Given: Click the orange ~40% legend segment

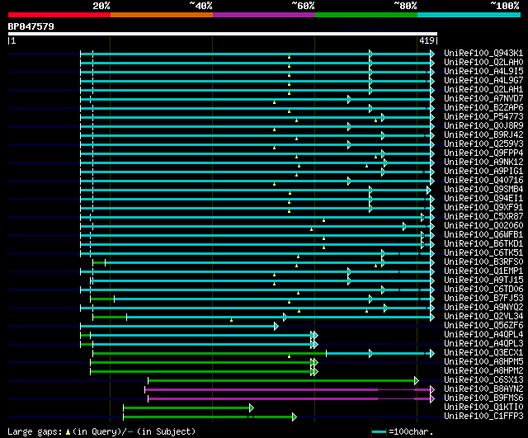Looking at the screenshot, I should [162, 15].
